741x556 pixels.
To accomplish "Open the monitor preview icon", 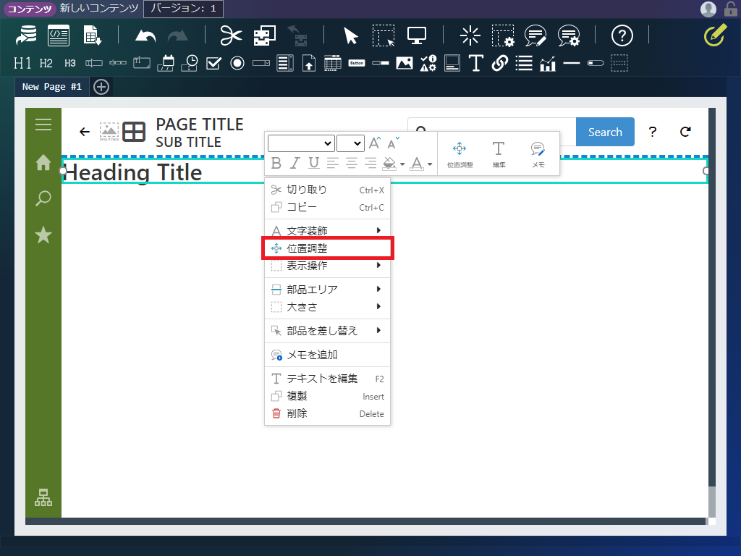I will pyautogui.click(x=416, y=35).
